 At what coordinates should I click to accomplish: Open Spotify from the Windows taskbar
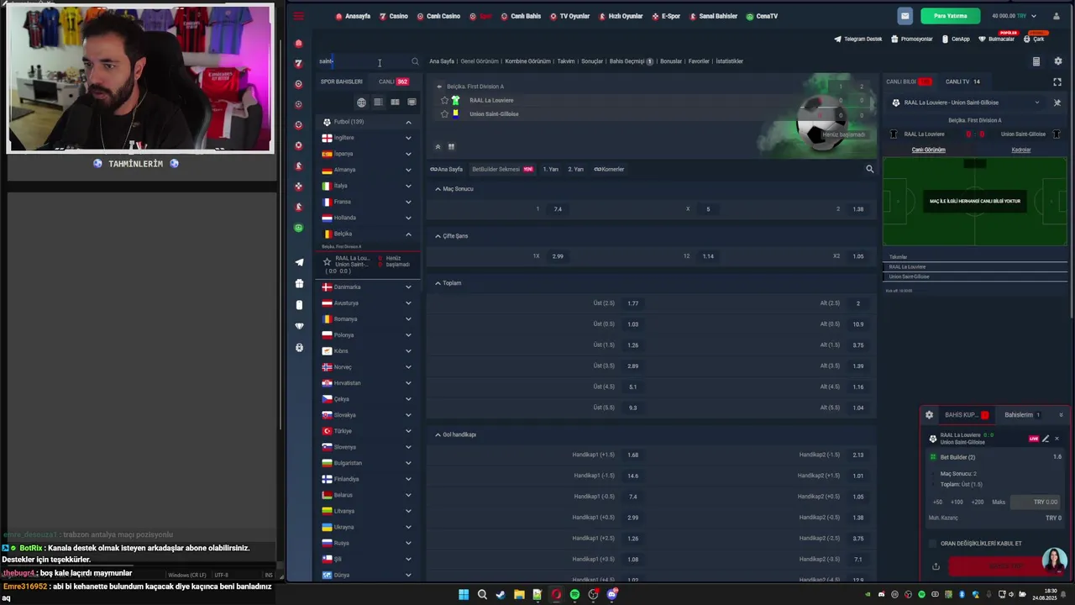coord(574,595)
